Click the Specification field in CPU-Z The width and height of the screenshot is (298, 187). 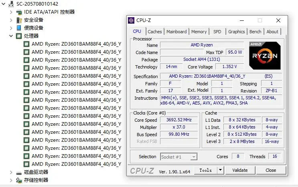[221, 76]
